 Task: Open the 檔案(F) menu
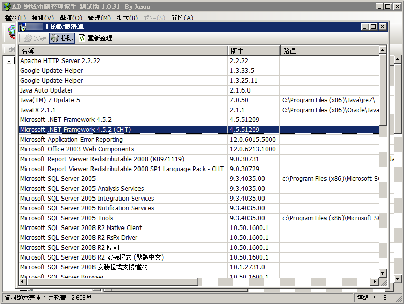click(15, 18)
